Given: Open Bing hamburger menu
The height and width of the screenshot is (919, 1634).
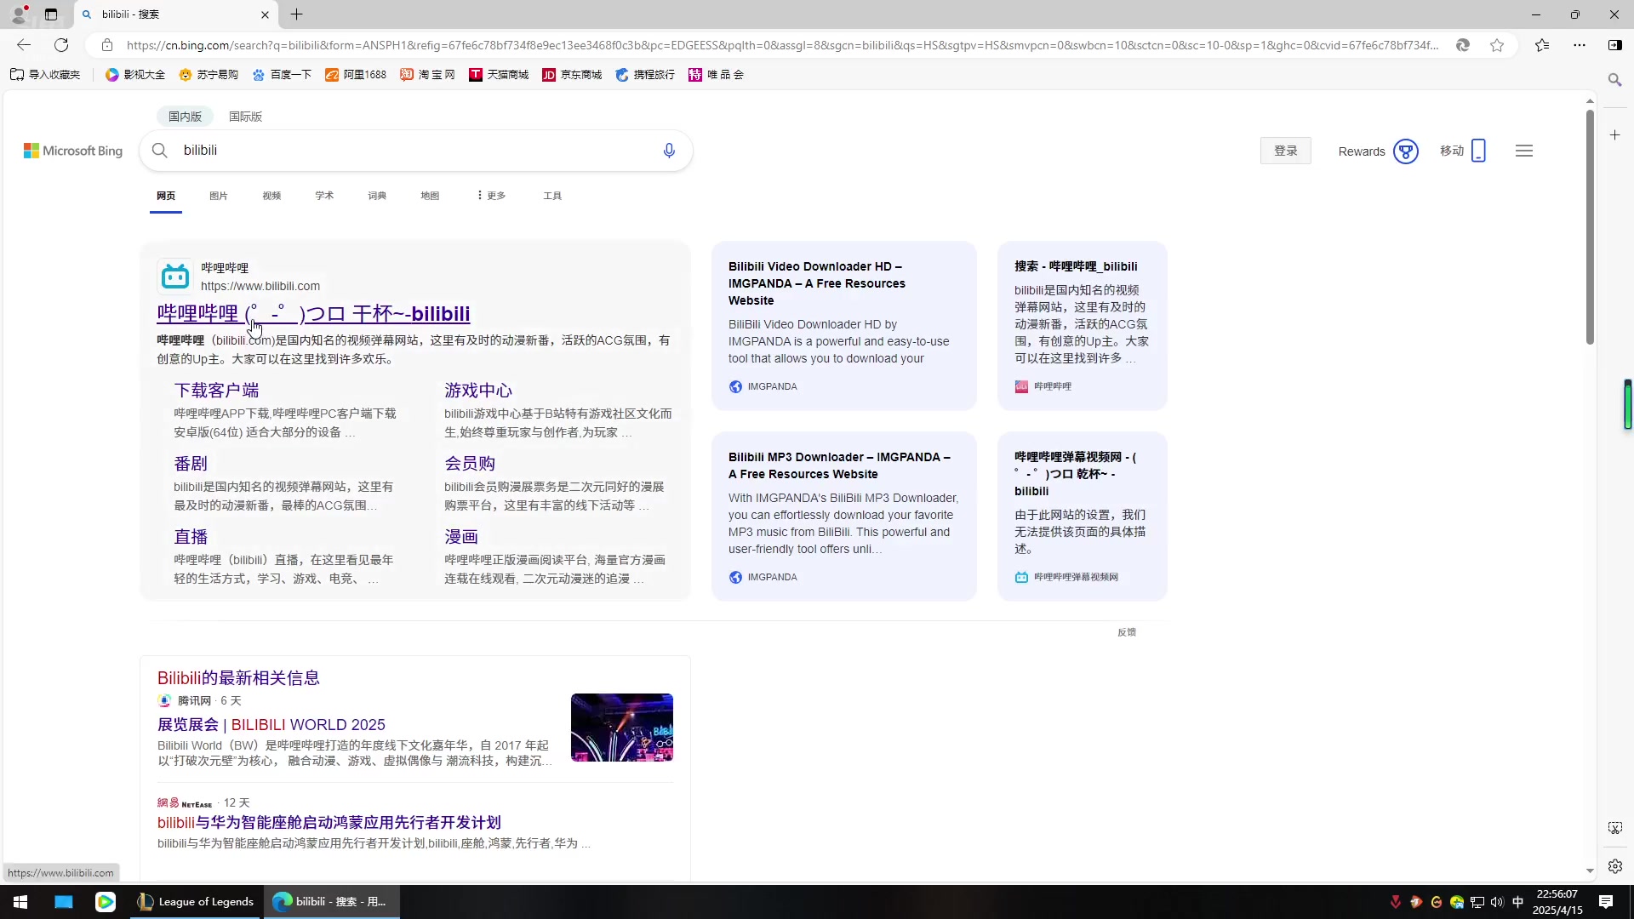Looking at the screenshot, I should [x=1524, y=151].
